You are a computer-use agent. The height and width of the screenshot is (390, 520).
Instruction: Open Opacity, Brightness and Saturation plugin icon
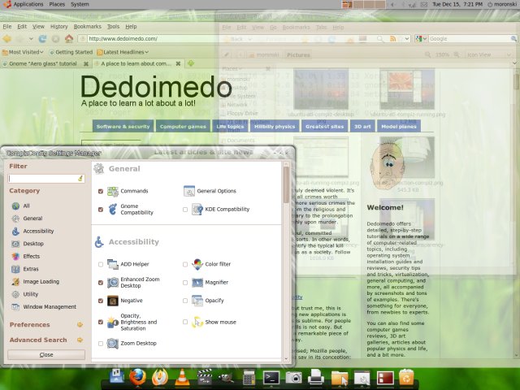click(x=113, y=322)
